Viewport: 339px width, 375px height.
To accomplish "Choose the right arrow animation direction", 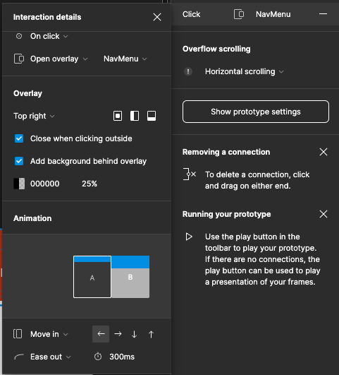I will pos(118,334).
